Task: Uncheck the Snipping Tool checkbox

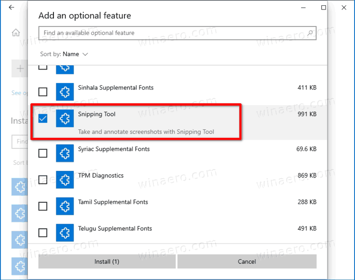Action: pyautogui.click(x=43, y=118)
